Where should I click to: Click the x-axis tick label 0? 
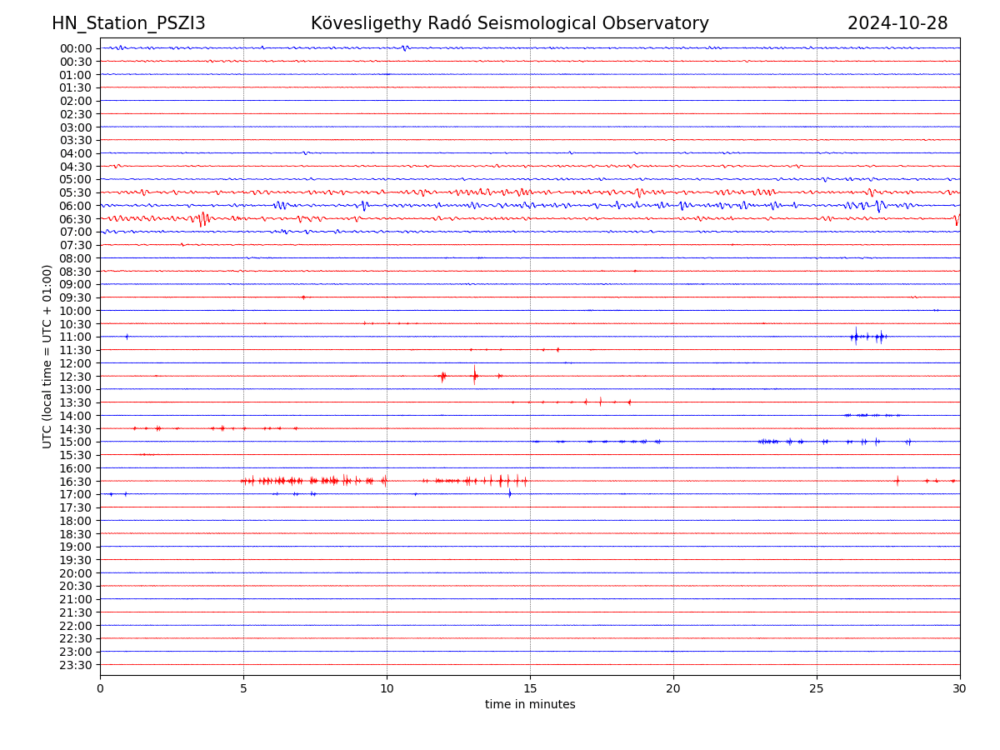coord(100,688)
